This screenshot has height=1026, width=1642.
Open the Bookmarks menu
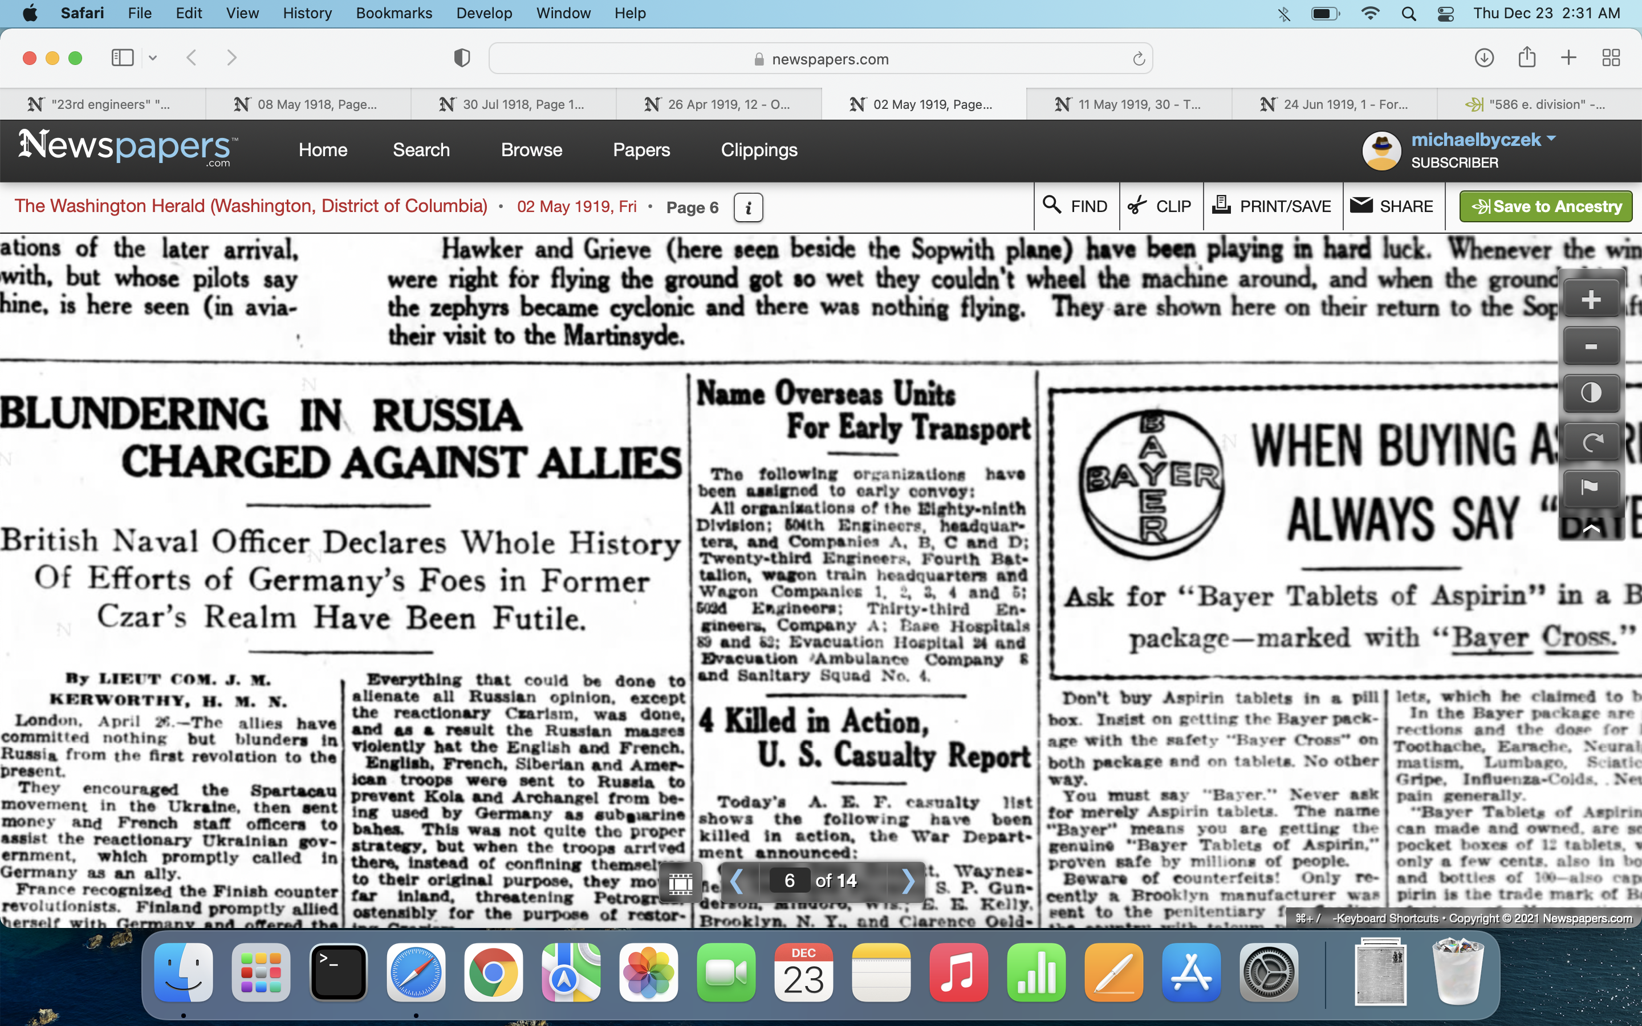pyautogui.click(x=393, y=13)
